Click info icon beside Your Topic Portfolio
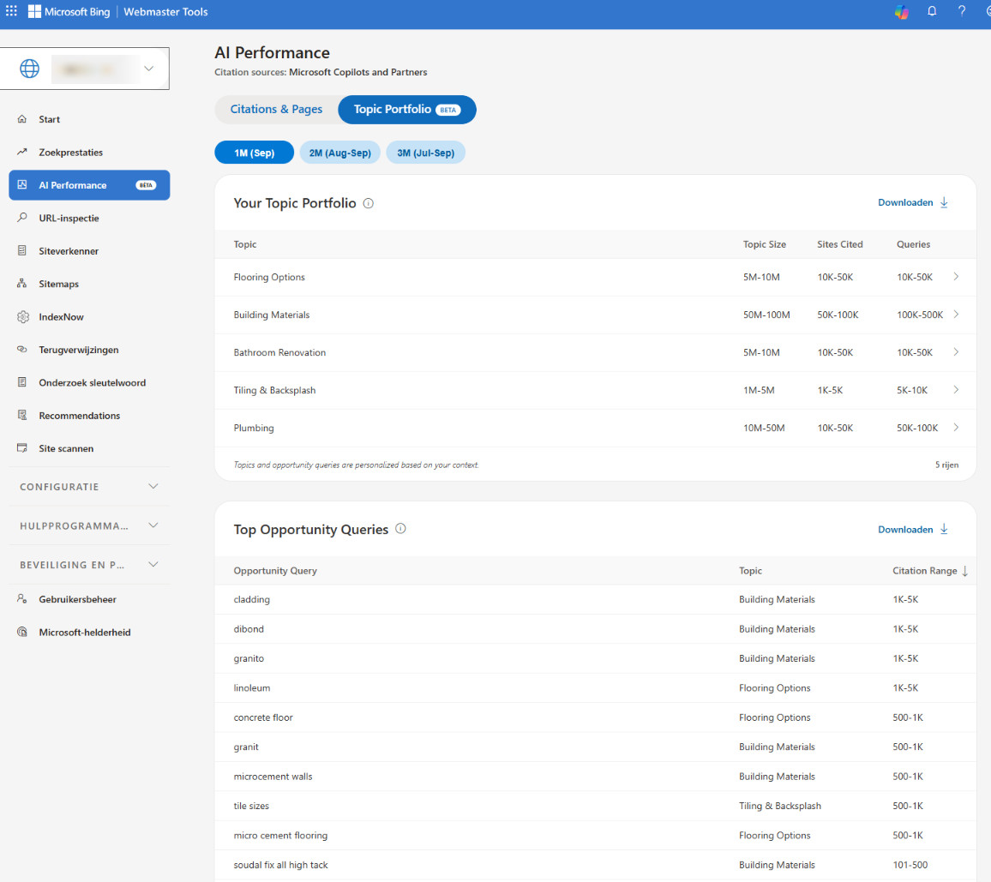991x882 pixels. (x=369, y=203)
